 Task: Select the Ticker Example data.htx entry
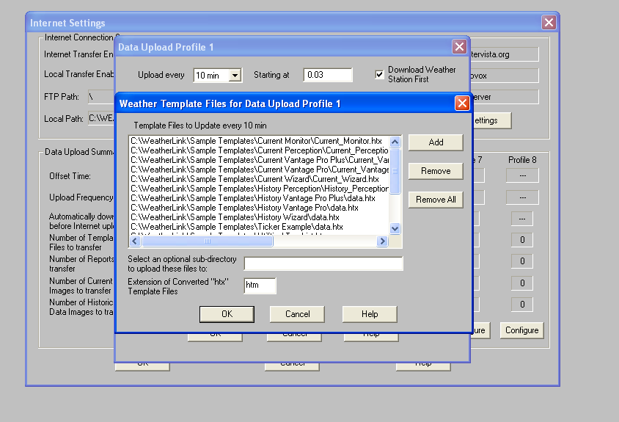coord(236,227)
